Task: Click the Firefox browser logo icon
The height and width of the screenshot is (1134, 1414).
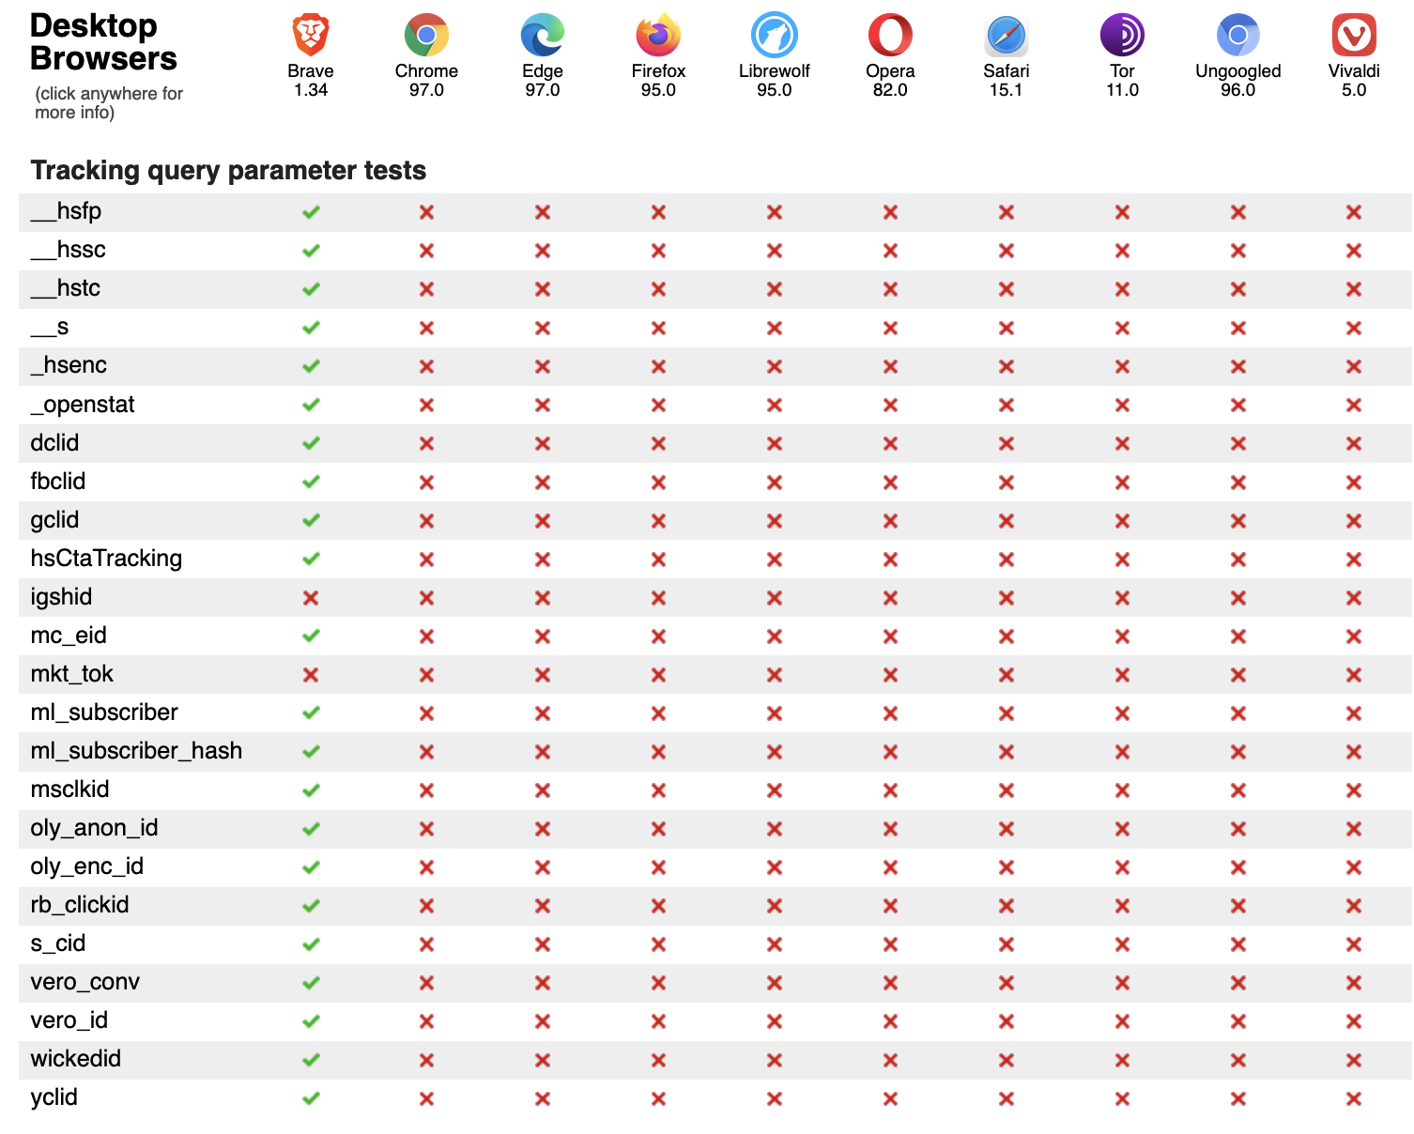Action: pyautogui.click(x=658, y=35)
